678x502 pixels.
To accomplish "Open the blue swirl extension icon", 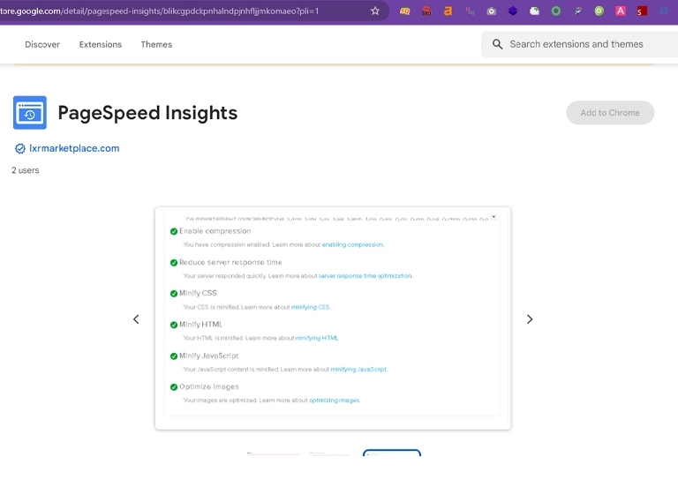I will pos(664,11).
